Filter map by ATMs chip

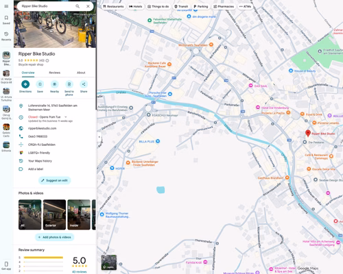[245, 6]
